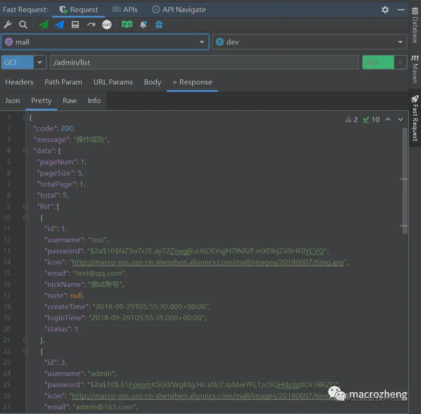Collapse second list item on line 22
The width and height of the screenshot is (421, 414).
coord(26,351)
